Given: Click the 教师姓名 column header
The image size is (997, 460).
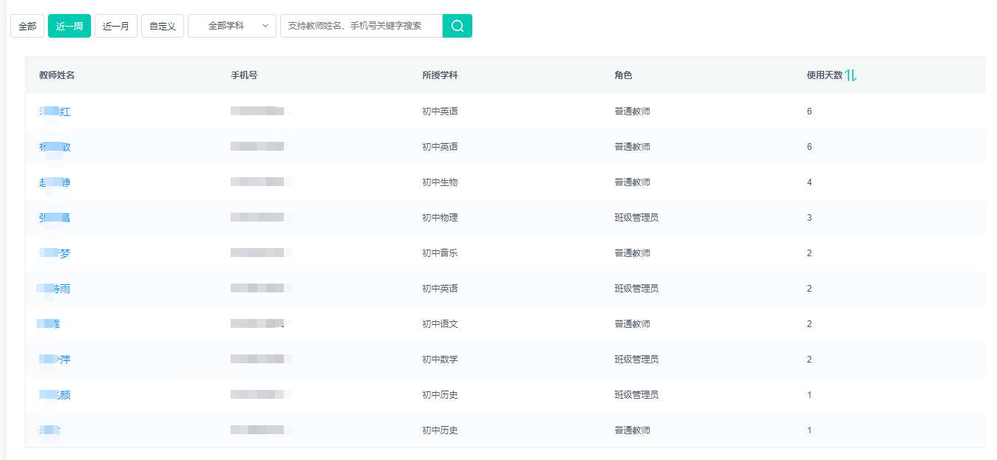Looking at the screenshot, I should coord(57,75).
